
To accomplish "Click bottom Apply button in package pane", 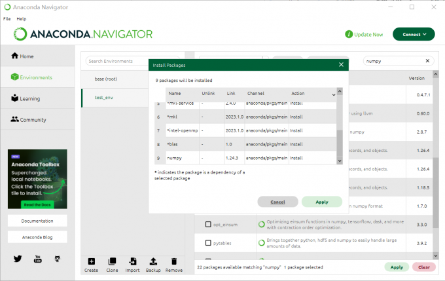I will [397, 267].
